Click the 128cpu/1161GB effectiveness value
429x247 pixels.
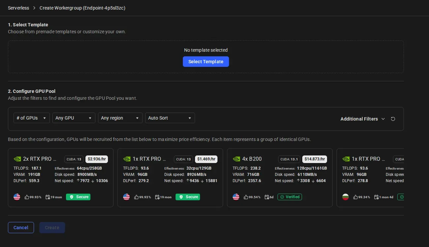point(312,168)
